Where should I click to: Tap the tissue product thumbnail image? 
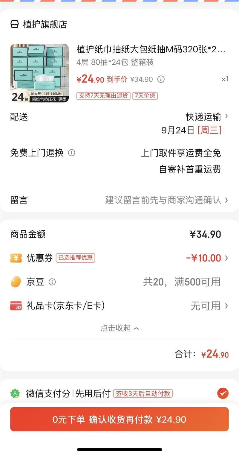[x=39, y=73]
